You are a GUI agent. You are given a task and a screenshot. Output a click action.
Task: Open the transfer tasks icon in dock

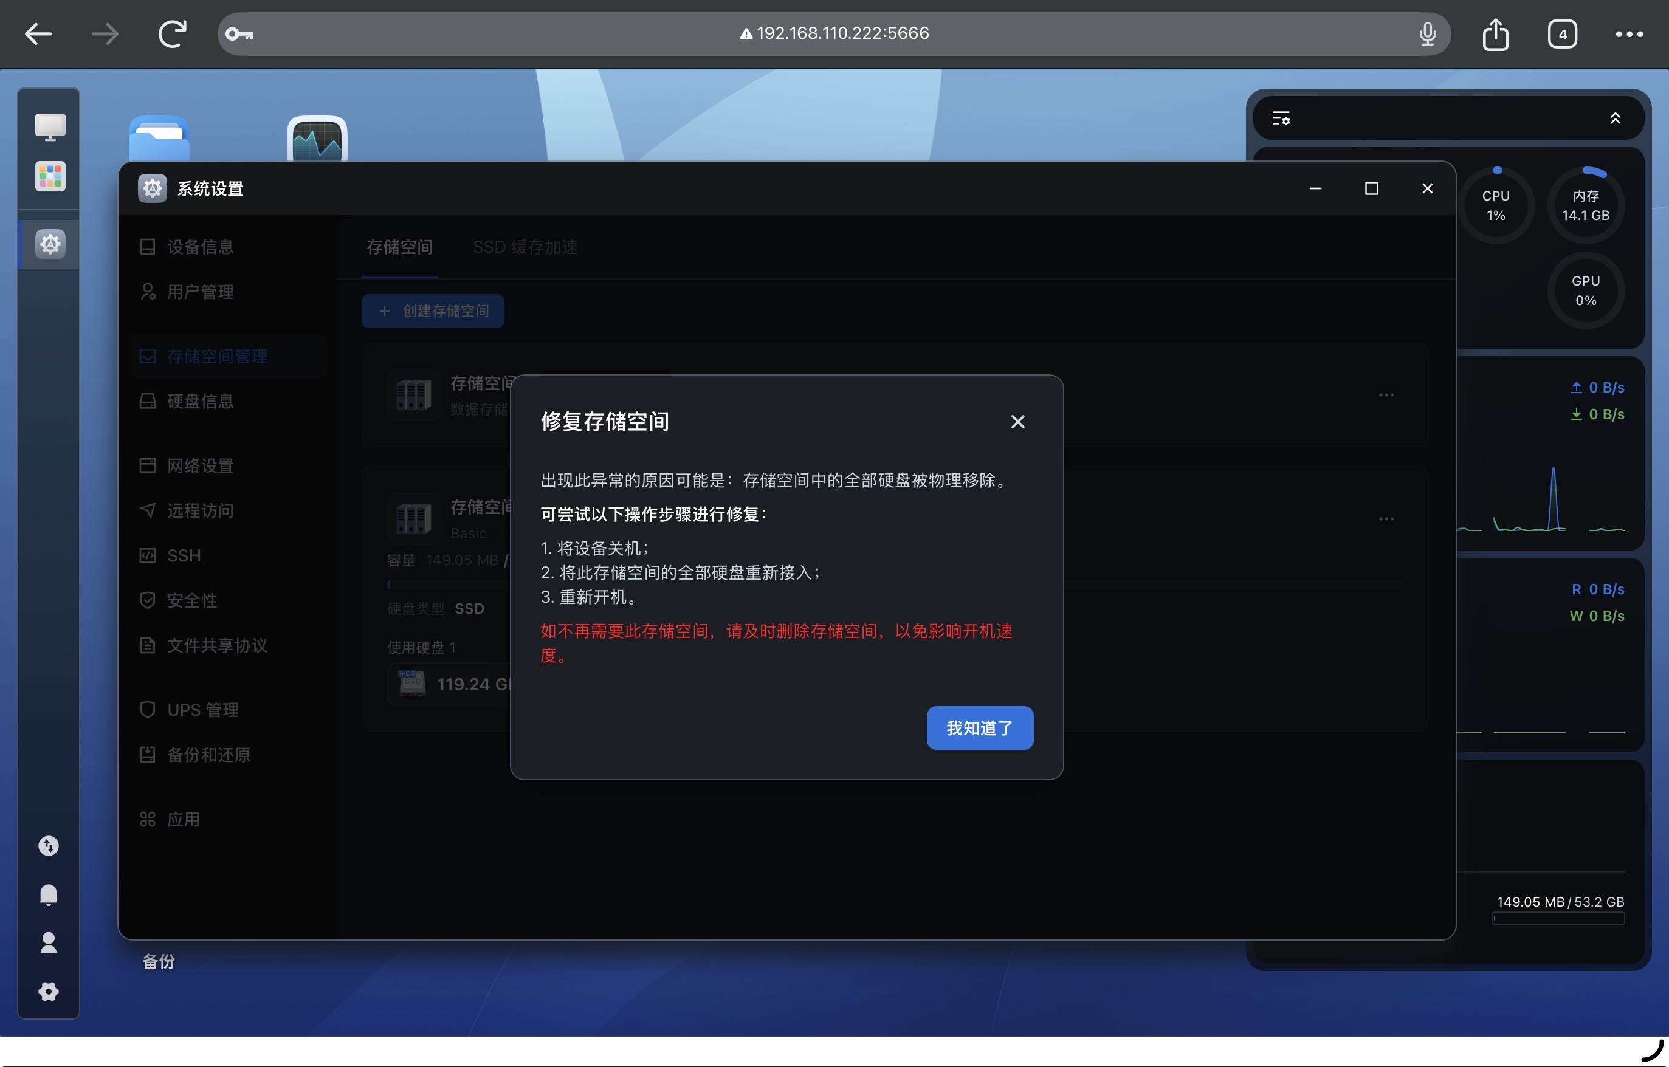(49, 846)
